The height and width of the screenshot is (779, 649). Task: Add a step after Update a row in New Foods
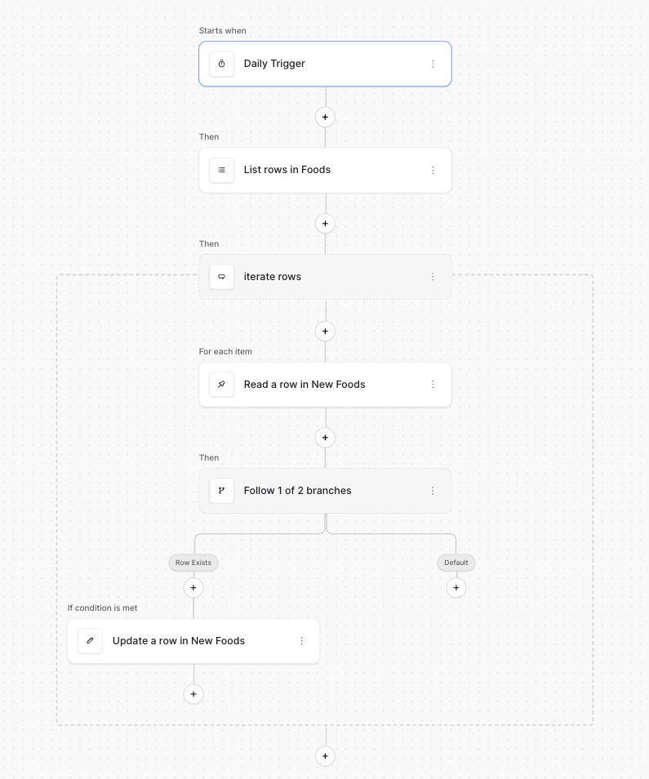(193, 694)
